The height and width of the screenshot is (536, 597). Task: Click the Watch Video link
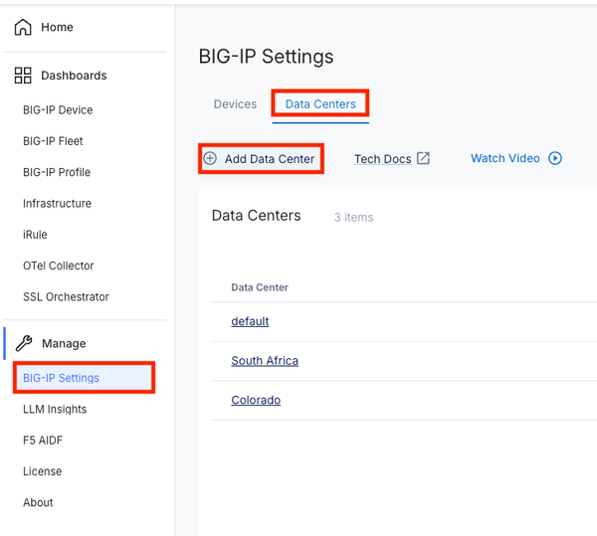tap(505, 158)
